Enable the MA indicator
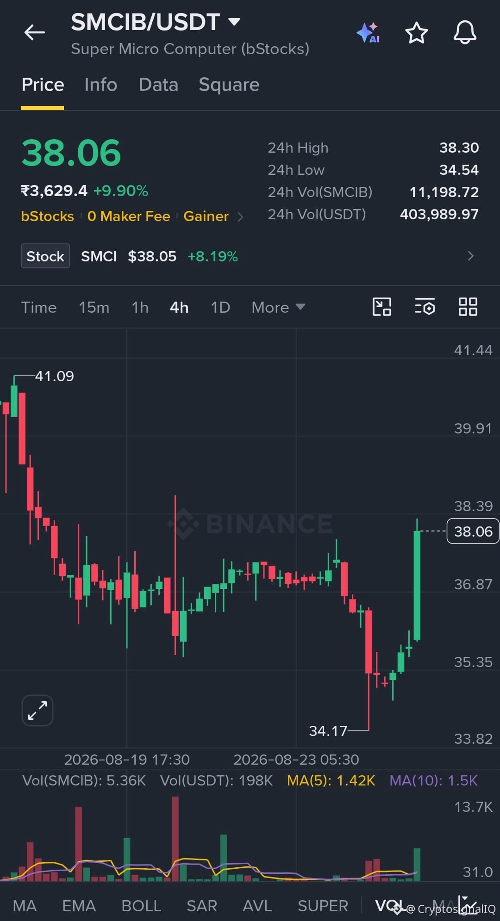Image resolution: width=500 pixels, height=921 pixels. [x=25, y=906]
